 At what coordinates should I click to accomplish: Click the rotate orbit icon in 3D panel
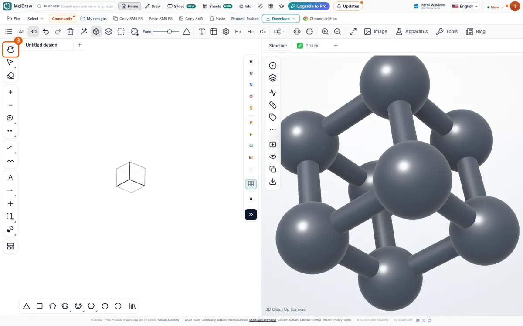click(273, 157)
